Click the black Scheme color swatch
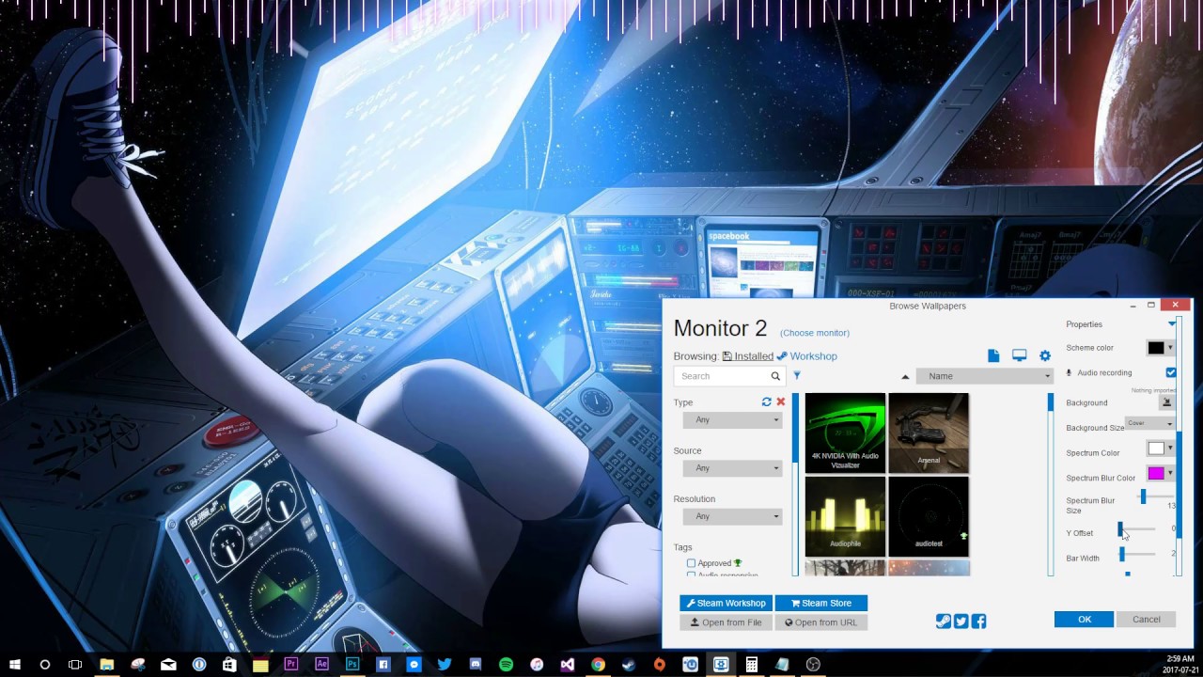 (x=1156, y=348)
